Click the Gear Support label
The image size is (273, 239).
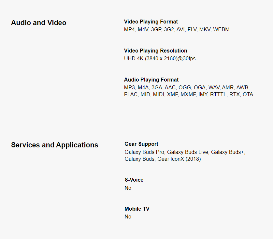pyautogui.click(x=141, y=144)
